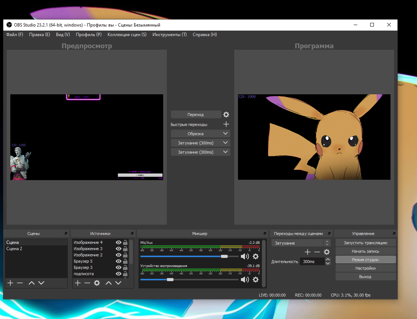Lock the Изображение 4 source
Screen dimensions: 417x319
(125, 242)
